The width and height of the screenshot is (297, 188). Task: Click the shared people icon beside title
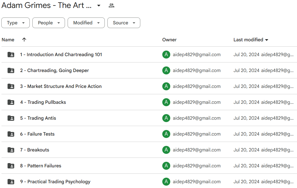pos(111,6)
